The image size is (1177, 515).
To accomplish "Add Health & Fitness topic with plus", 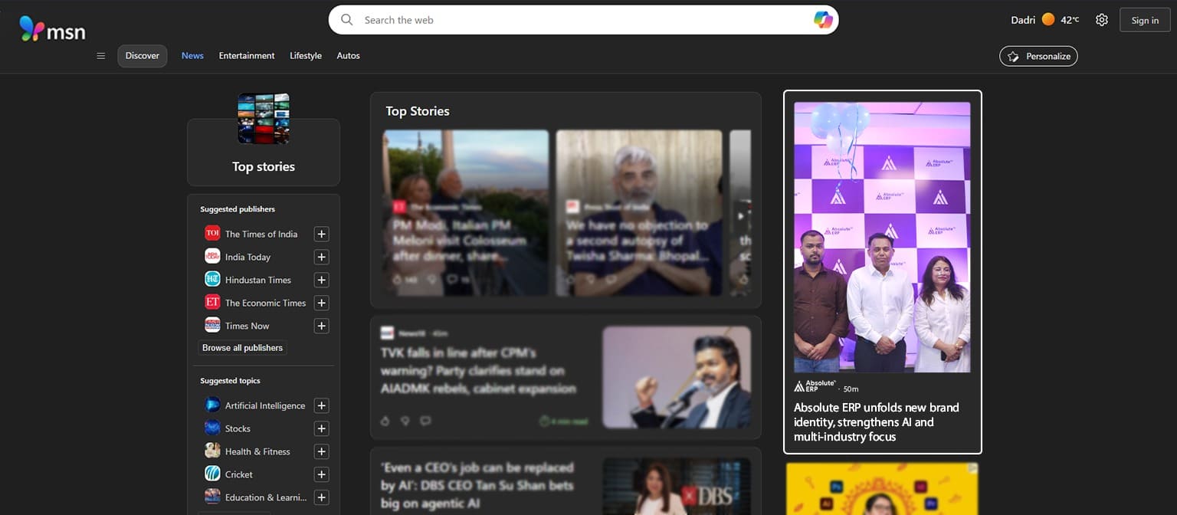I will pyautogui.click(x=322, y=451).
